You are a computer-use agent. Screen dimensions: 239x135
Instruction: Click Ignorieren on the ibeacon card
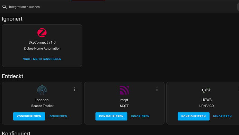58,116
